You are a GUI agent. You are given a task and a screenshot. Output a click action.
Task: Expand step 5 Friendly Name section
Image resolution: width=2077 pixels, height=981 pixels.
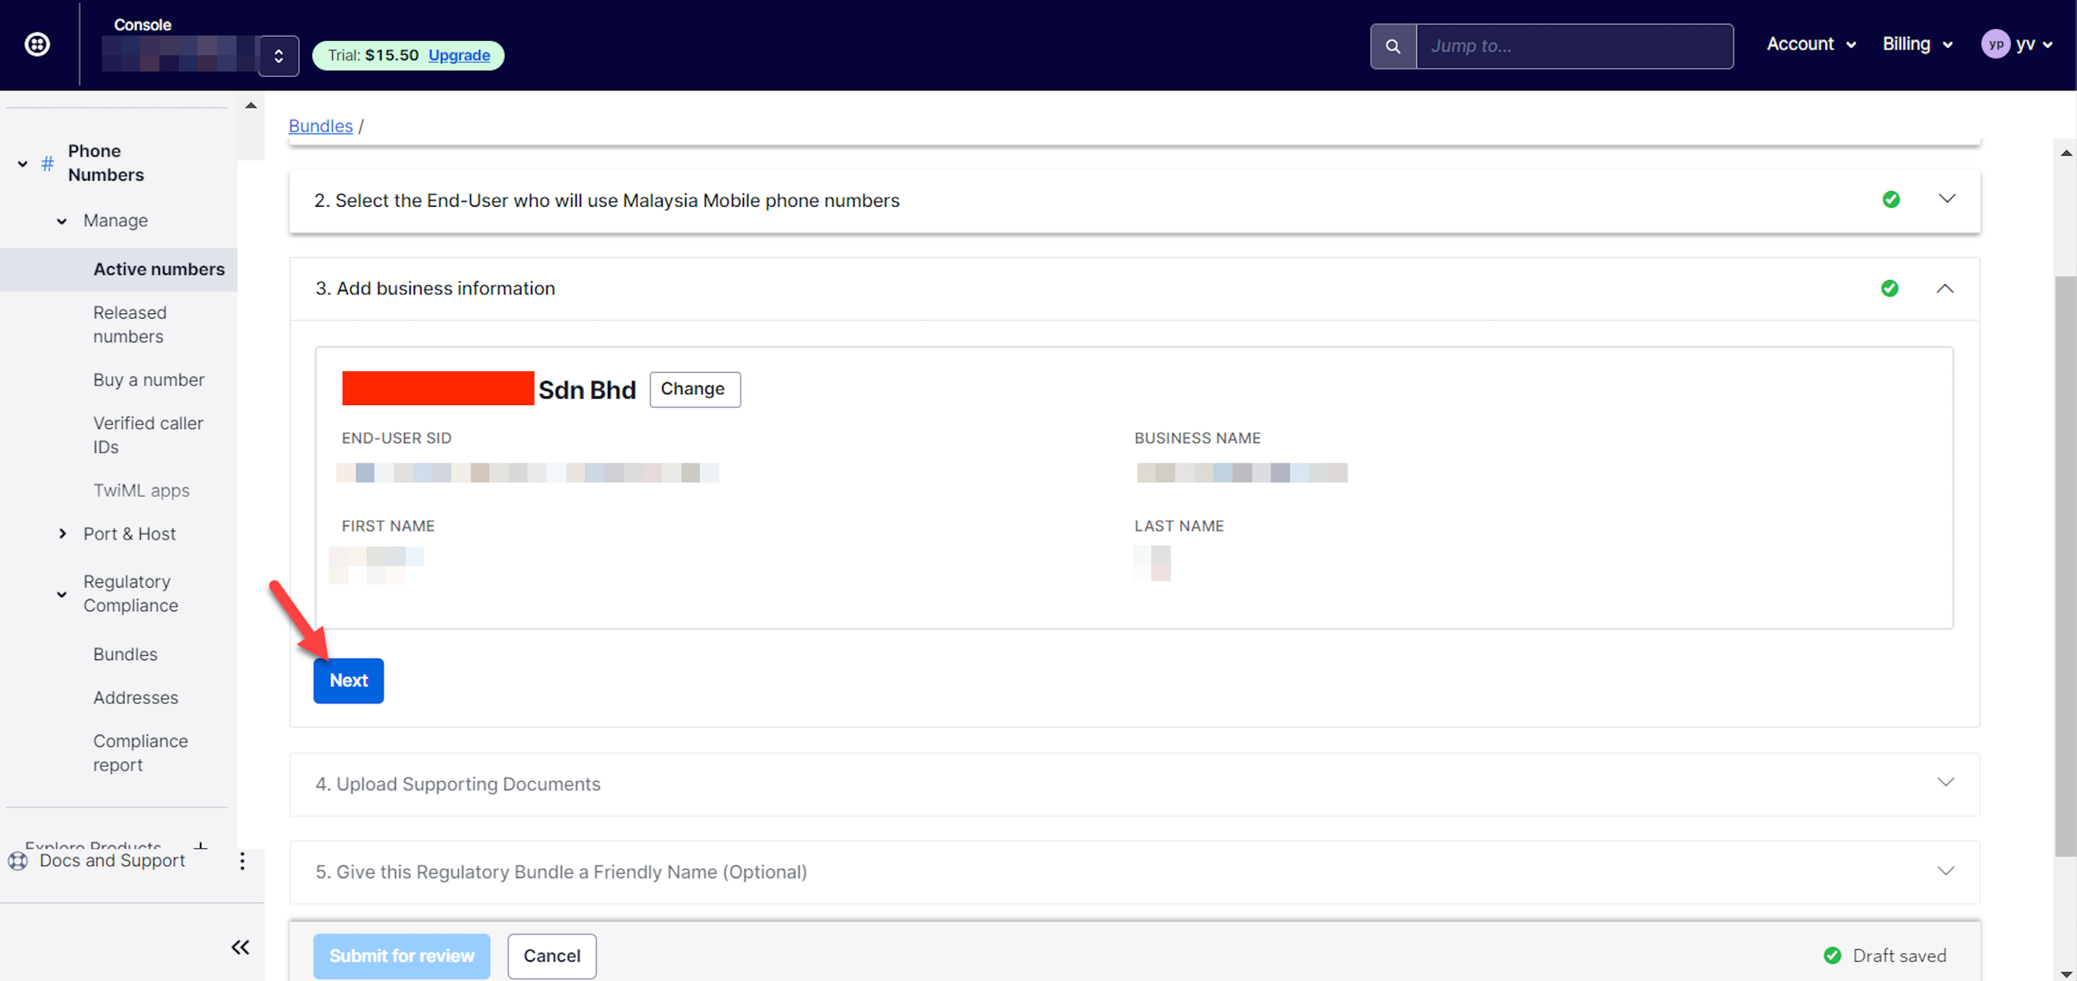click(x=1945, y=871)
